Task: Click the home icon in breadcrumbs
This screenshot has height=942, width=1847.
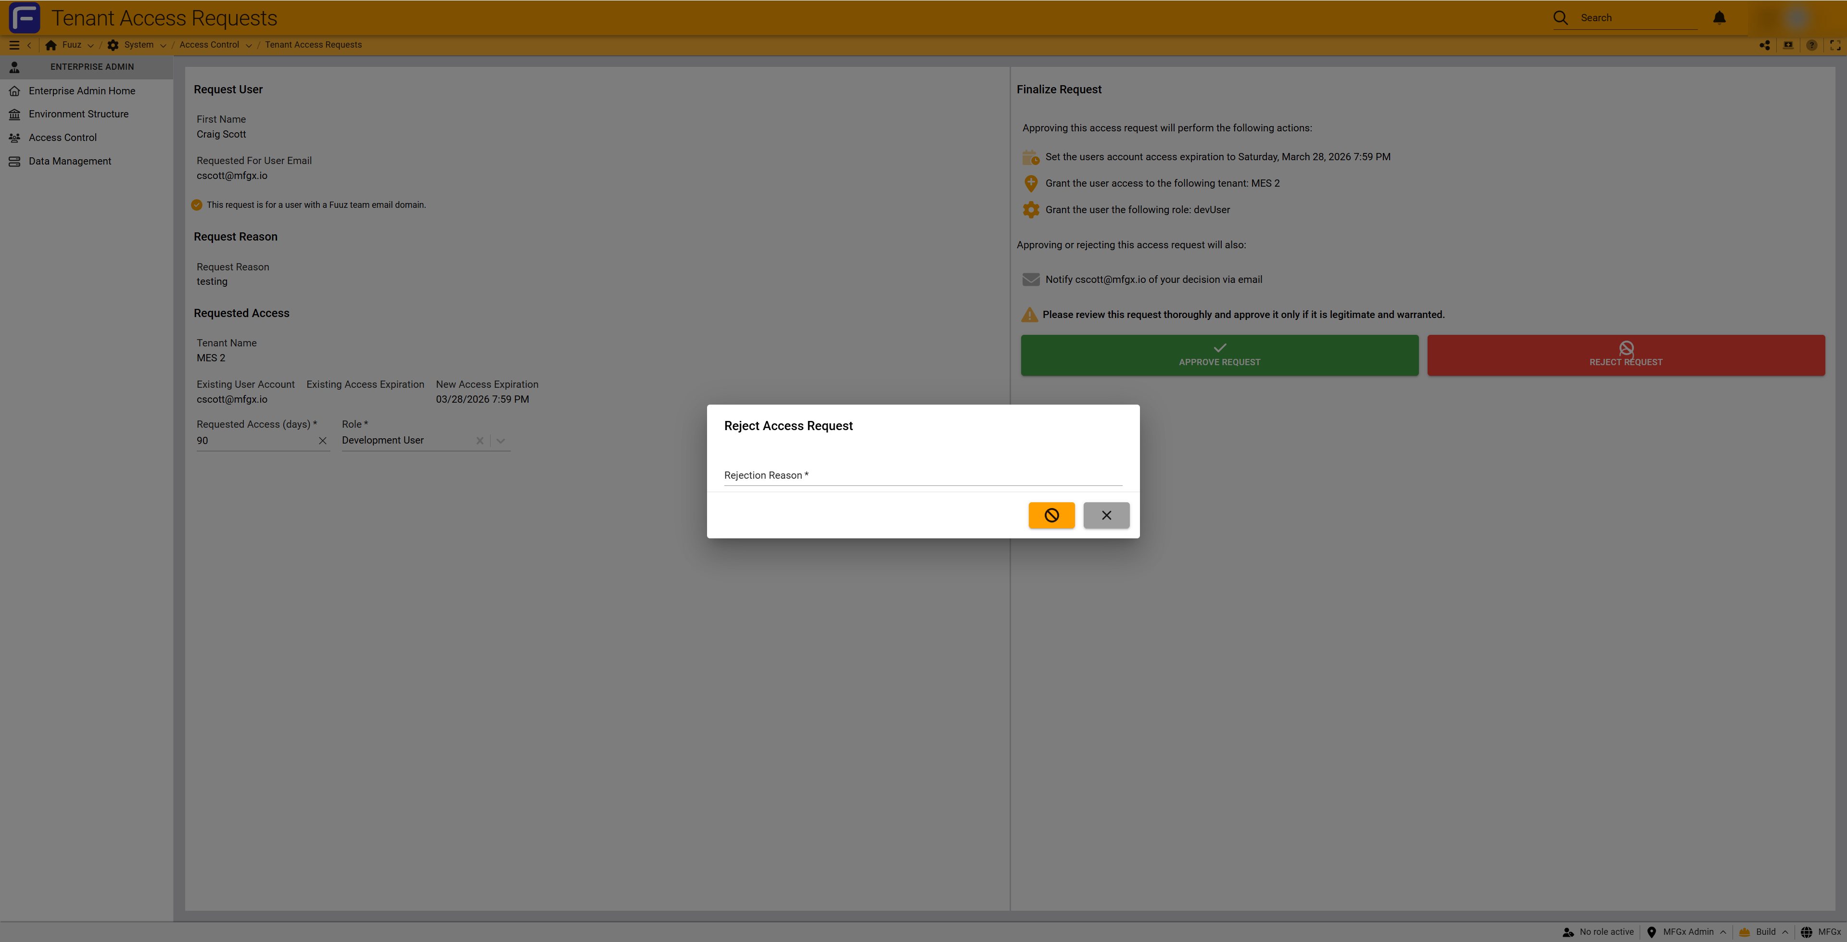Action: (x=51, y=45)
